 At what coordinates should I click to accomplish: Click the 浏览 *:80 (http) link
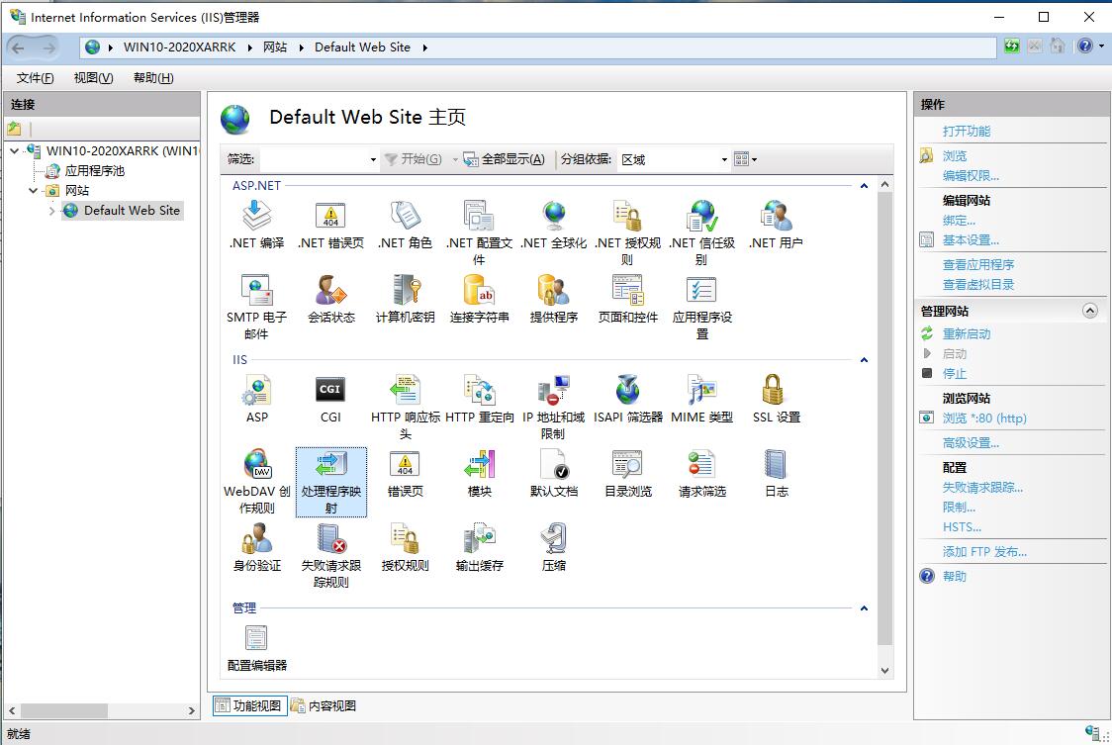[983, 419]
